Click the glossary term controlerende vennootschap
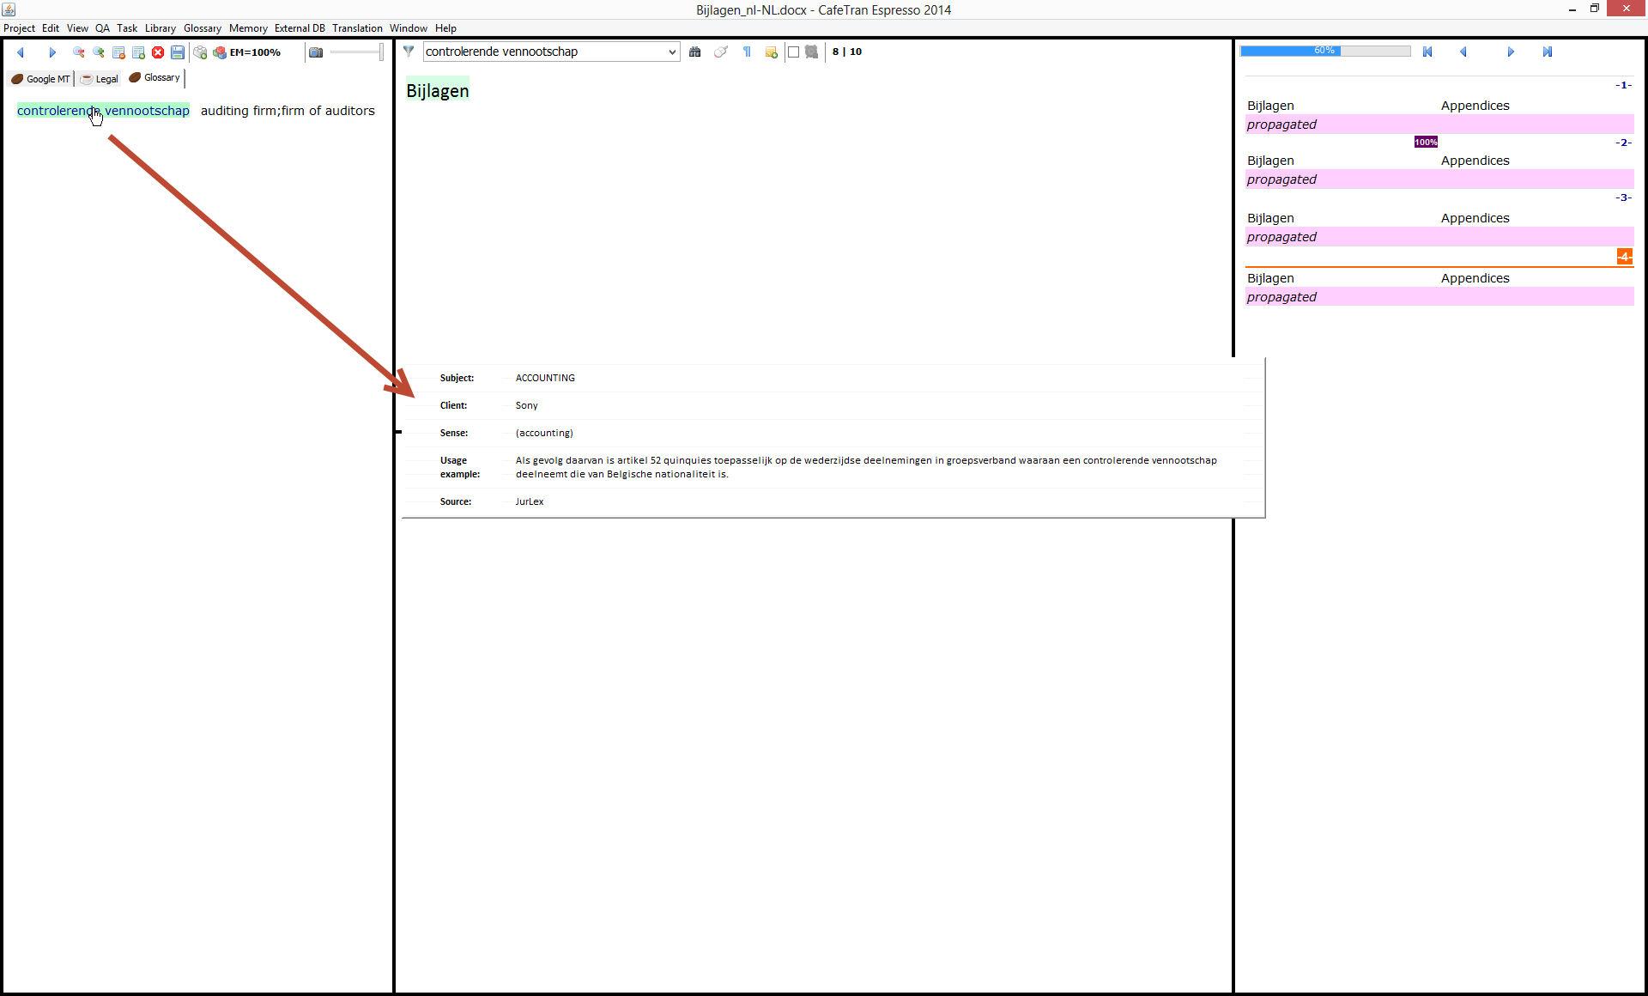Viewport: 1648px width, 996px height. (103, 111)
